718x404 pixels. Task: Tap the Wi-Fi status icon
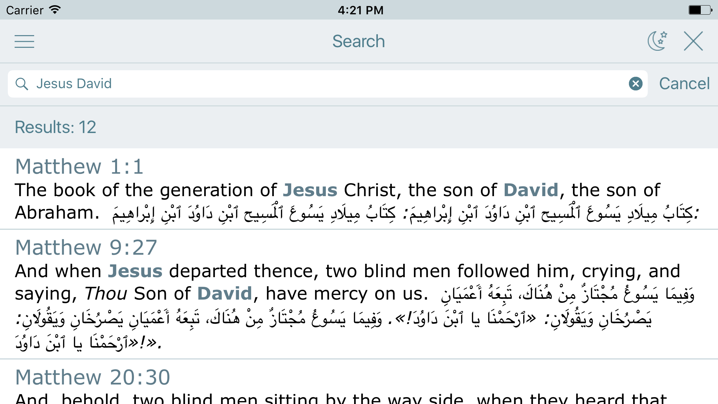[x=55, y=10]
